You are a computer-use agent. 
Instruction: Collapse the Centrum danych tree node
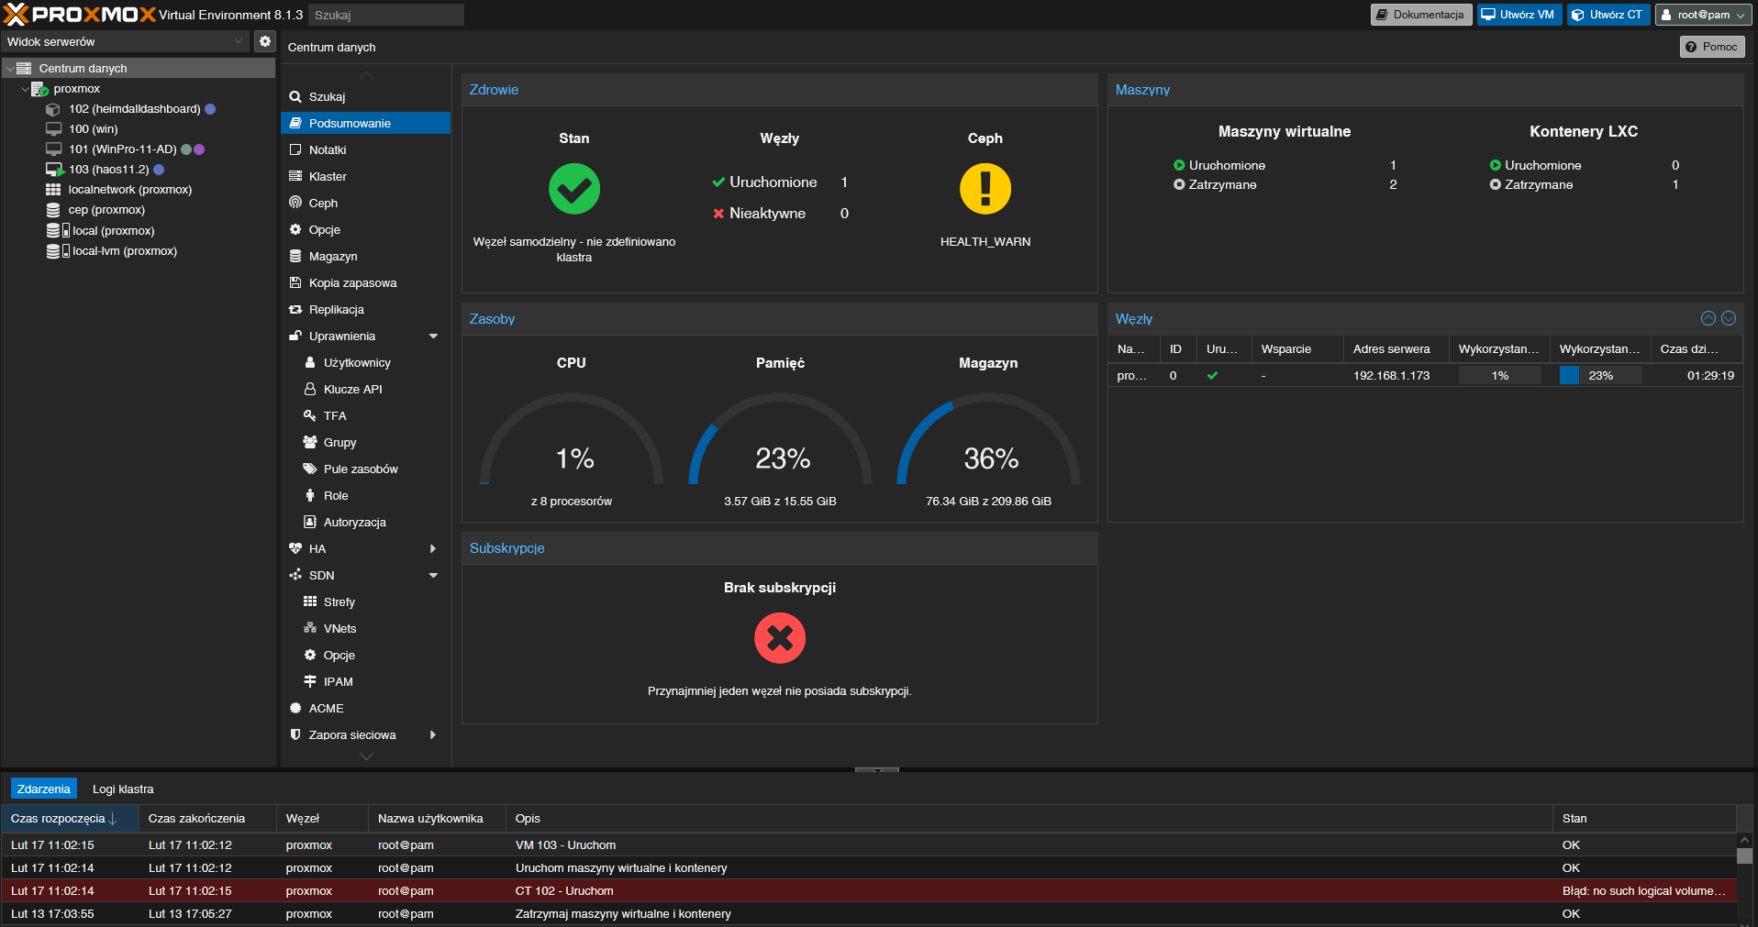(x=10, y=69)
